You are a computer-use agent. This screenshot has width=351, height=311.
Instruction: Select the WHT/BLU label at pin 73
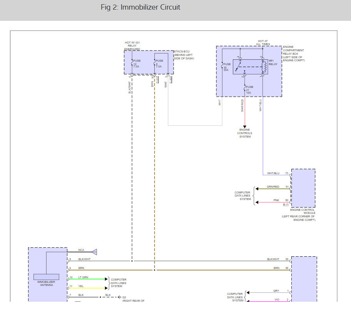273,173
